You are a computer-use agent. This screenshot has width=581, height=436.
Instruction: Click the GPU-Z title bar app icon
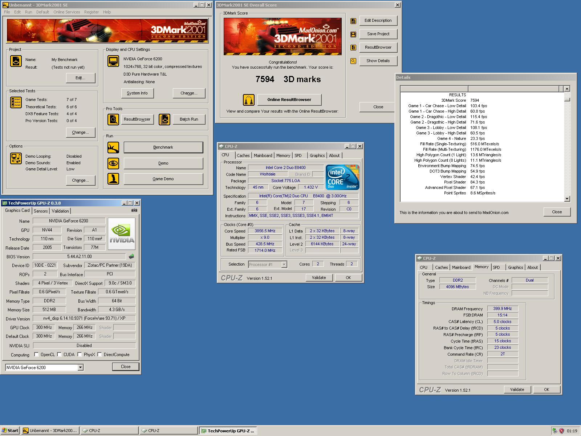tap(4, 203)
